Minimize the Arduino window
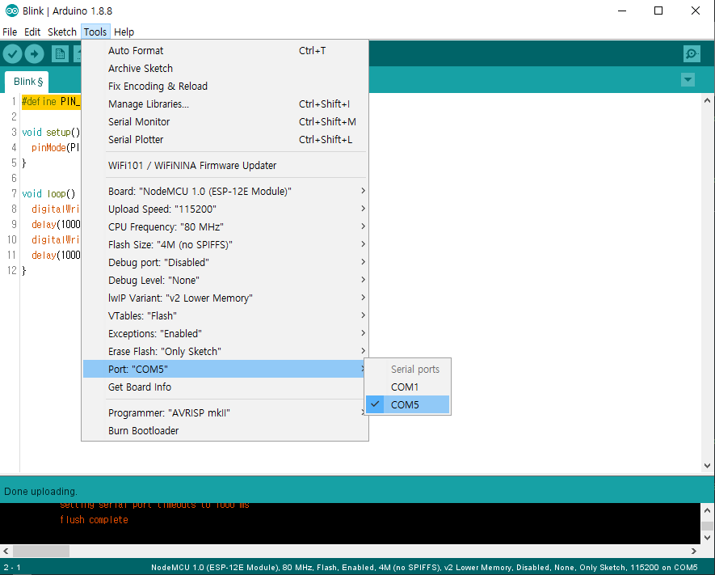This screenshot has height=575, width=715. 622,11
